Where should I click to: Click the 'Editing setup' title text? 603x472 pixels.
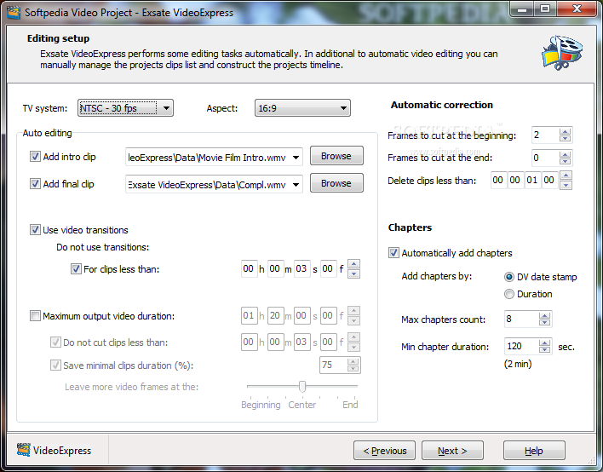[58, 38]
